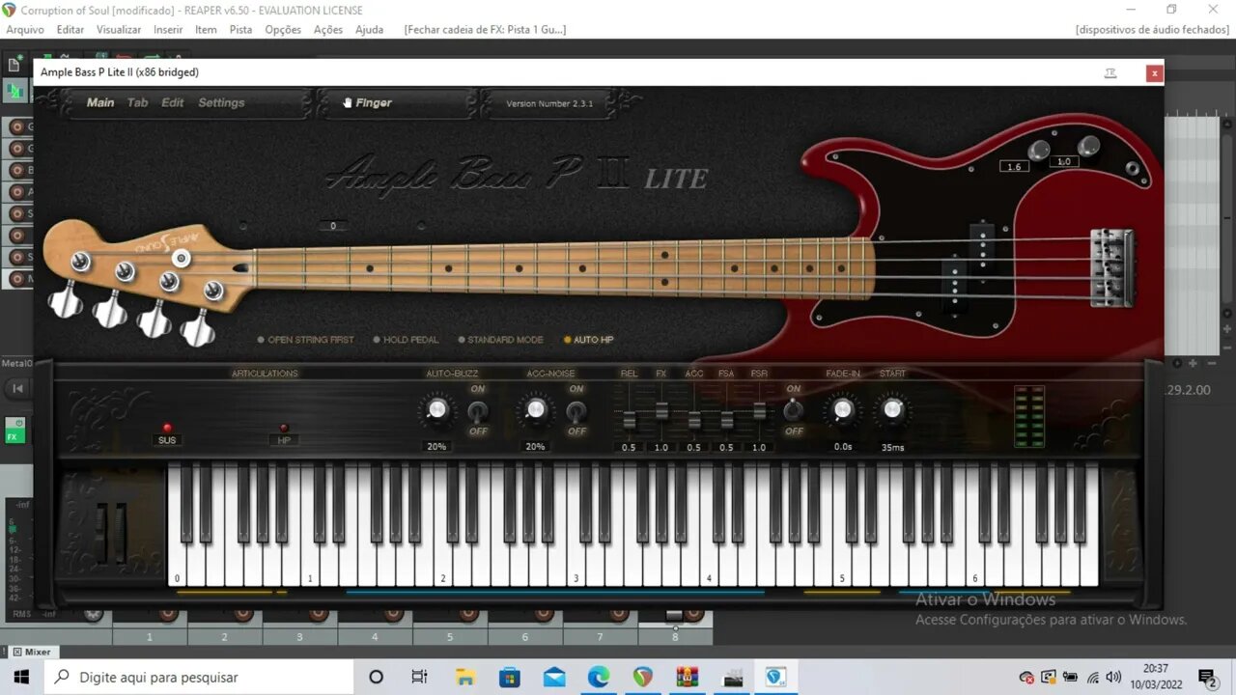
Task: Toggle Auto HP option
Action: 589,340
